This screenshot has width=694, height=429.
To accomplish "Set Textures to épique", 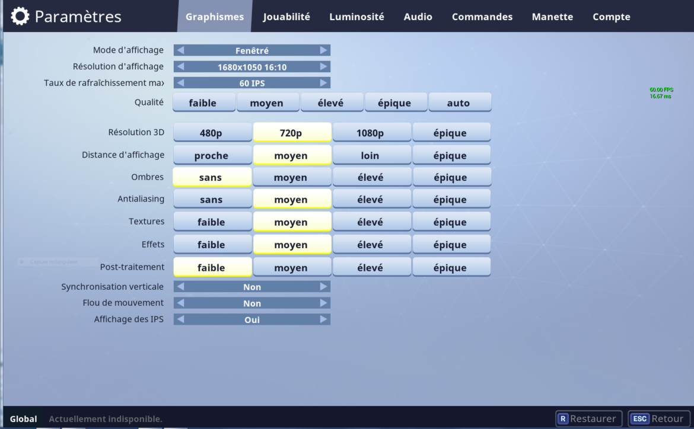I will pyautogui.click(x=451, y=222).
